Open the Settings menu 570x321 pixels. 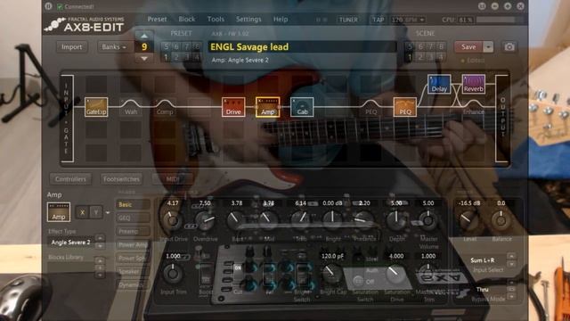click(248, 19)
